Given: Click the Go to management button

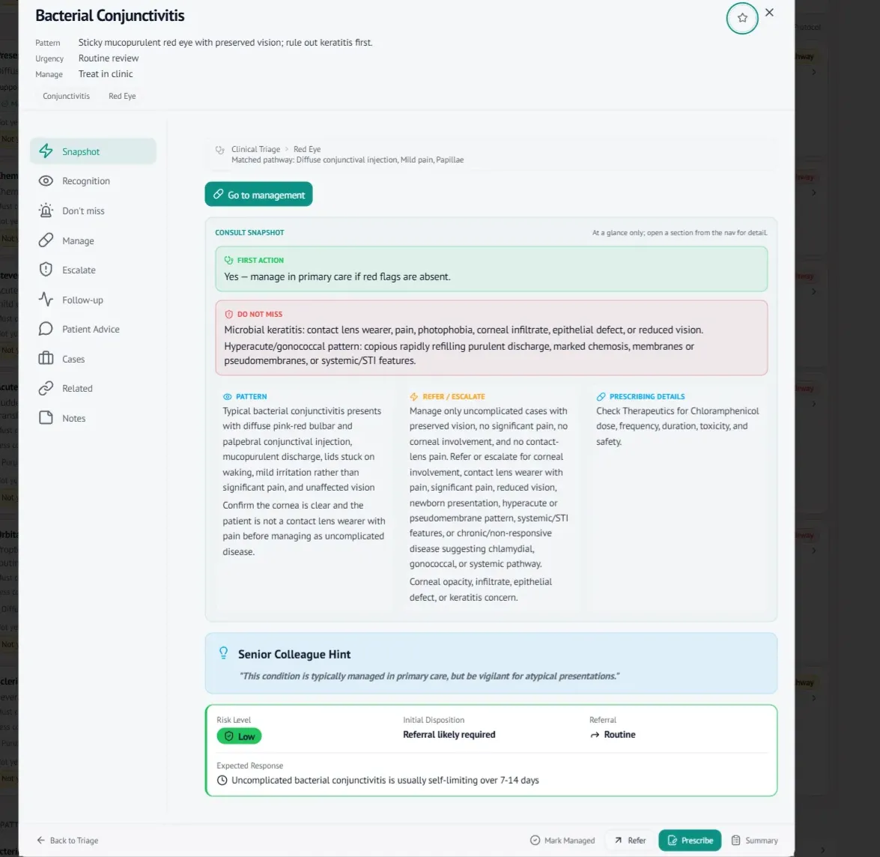Looking at the screenshot, I should tap(258, 194).
